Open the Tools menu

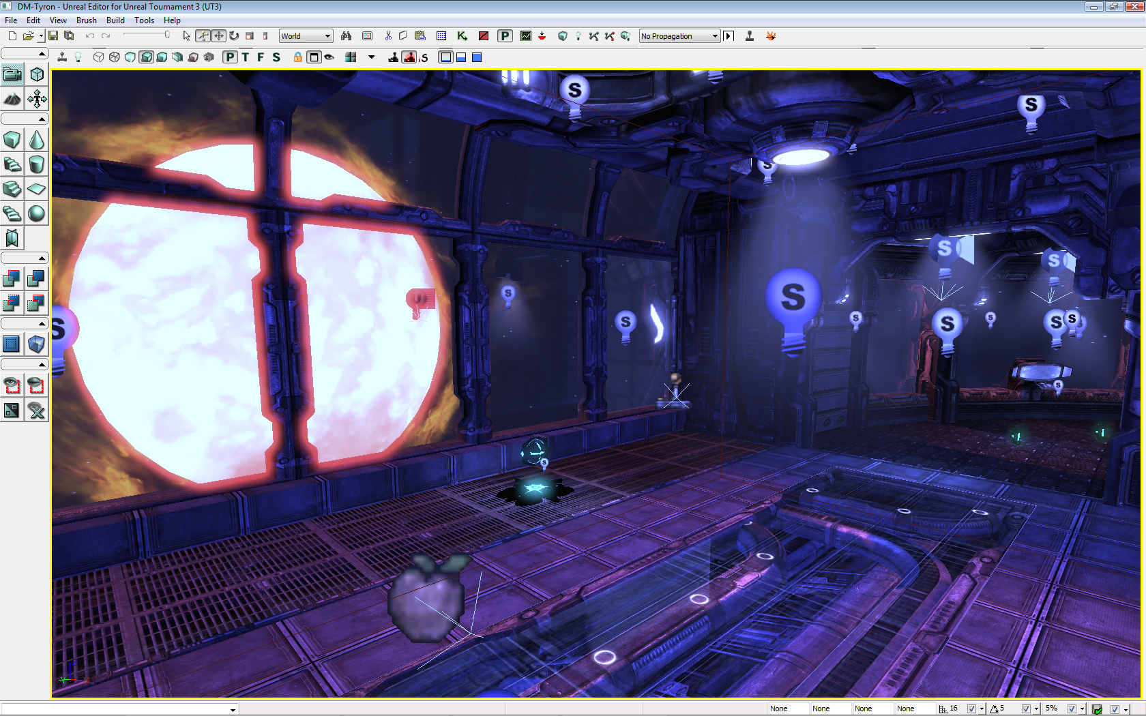[144, 20]
